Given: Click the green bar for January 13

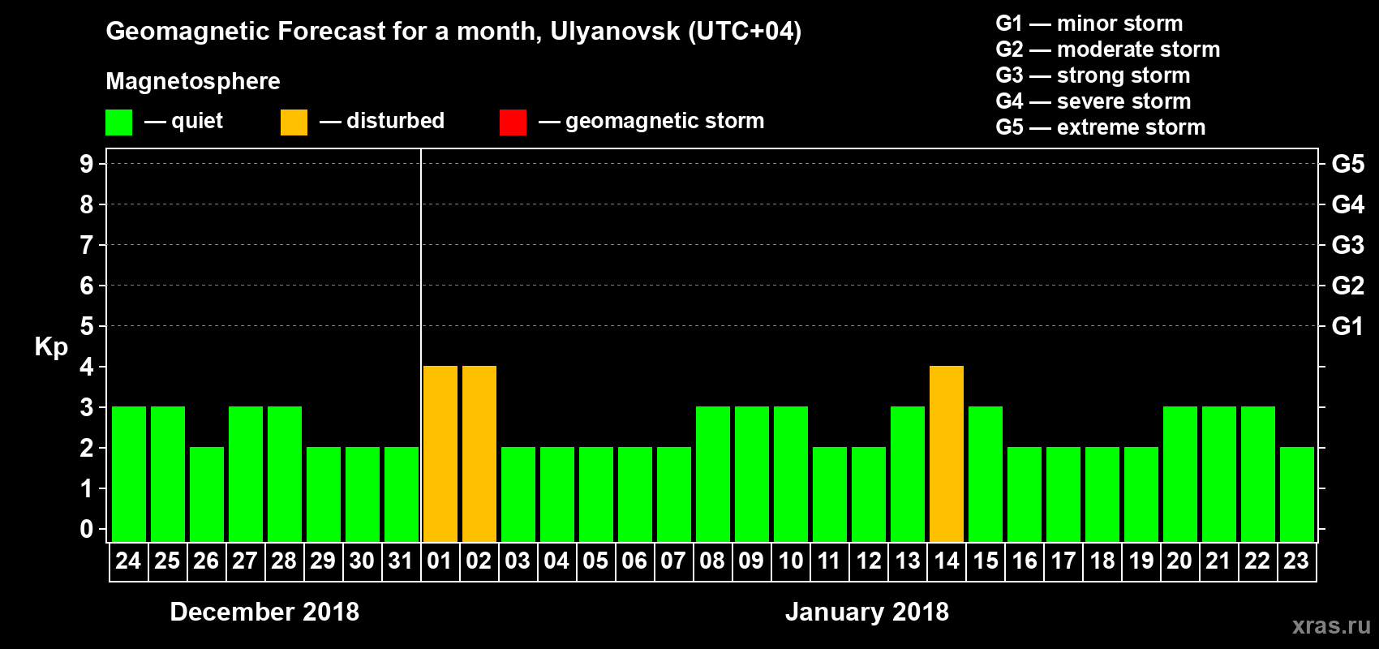Looking at the screenshot, I should [908, 474].
